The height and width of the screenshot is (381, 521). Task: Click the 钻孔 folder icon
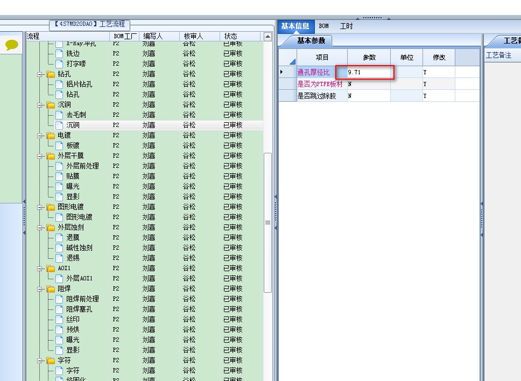click(51, 74)
